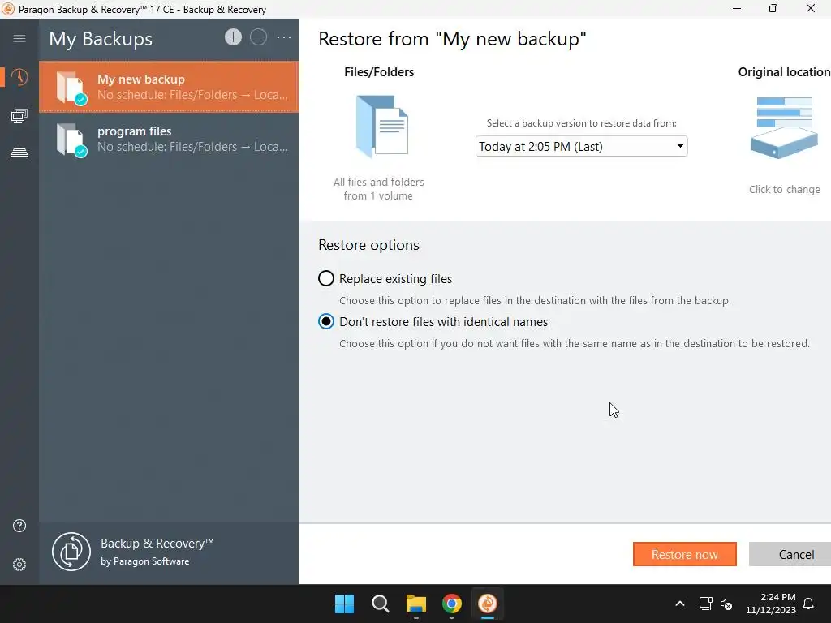Click the Files/Folders heading
This screenshot has width=831, height=623.
(x=379, y=72)
